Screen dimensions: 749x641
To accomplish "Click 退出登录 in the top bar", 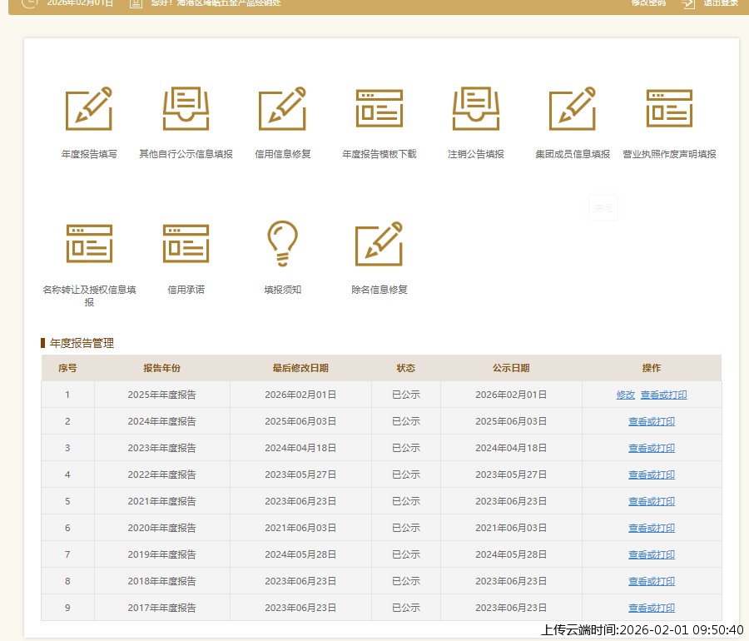I will tap(720, 2).
